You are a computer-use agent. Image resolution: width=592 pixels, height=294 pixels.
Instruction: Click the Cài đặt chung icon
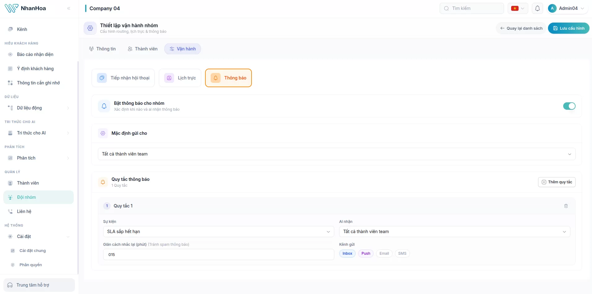(x=13, y=251)
